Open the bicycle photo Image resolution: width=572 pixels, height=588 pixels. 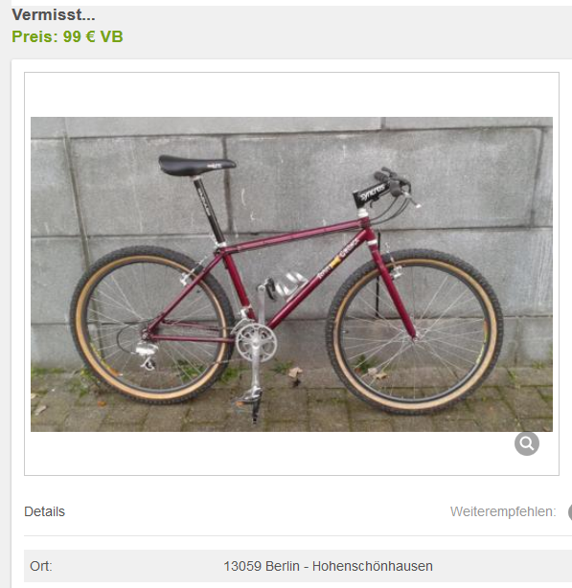tap(291, 274)
